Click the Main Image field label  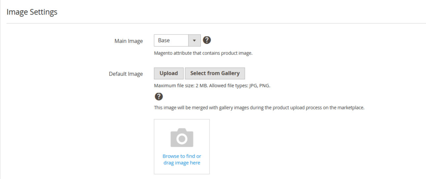[x=128, y=41]
